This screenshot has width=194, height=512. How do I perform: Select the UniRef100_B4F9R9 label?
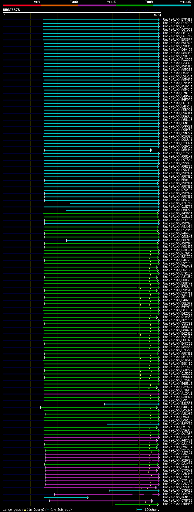(178, 100)
